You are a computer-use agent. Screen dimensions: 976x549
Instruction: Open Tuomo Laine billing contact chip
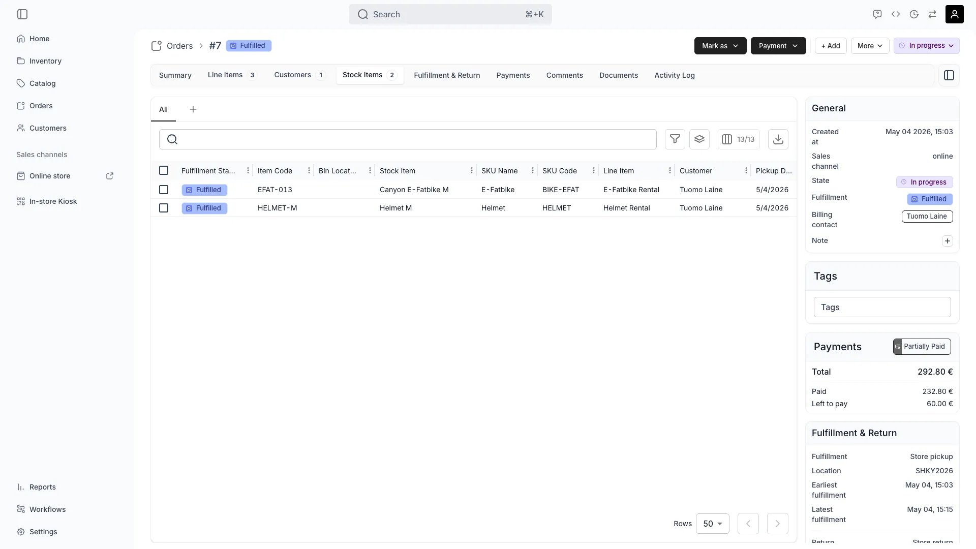tap(927, 217)
